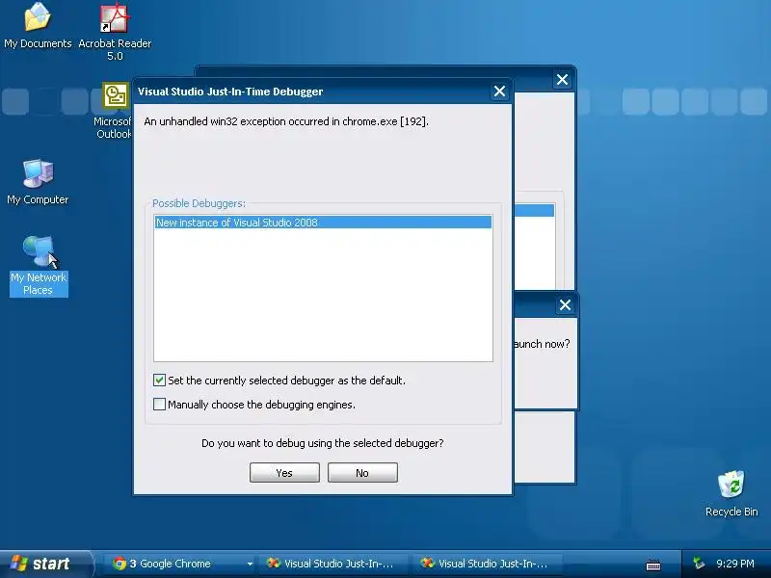The height and width of the screenshot is (578, 771).
Task: Expand the Google Chrome taskbar group
Action: pyautogui.click(x=250, y=564)
